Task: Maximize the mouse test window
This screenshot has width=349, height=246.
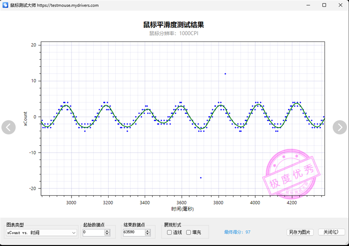Action: (x=324, y=5)
